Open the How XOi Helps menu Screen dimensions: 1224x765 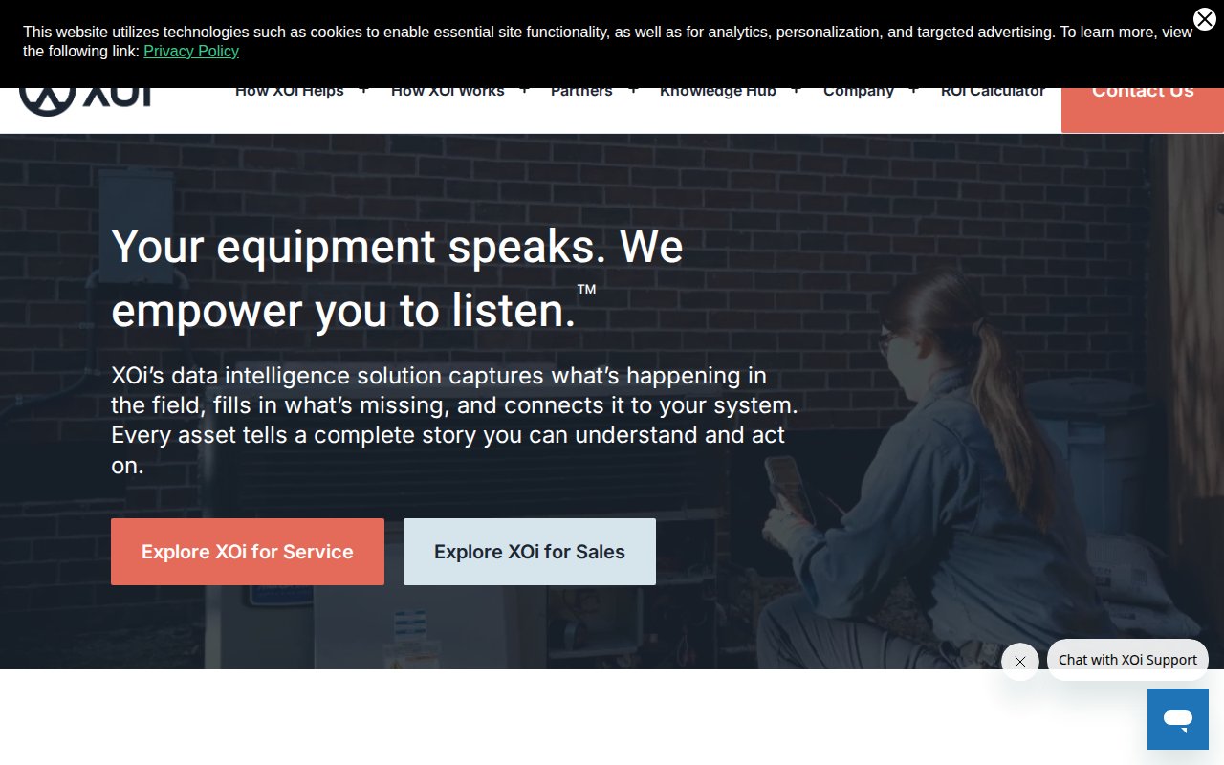coord(290,94)
